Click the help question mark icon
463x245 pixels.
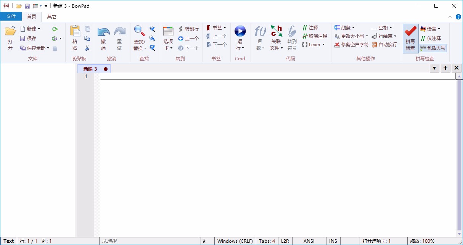pyautogui.click(x=458, y=17)
